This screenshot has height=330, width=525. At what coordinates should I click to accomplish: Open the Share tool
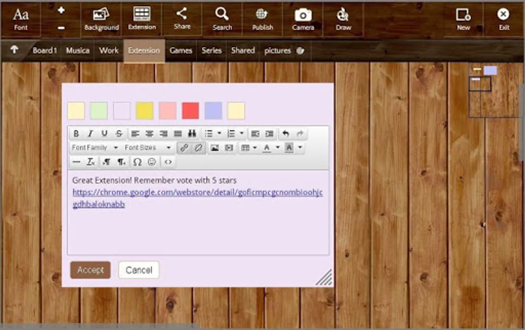click(x=182, y=19)
